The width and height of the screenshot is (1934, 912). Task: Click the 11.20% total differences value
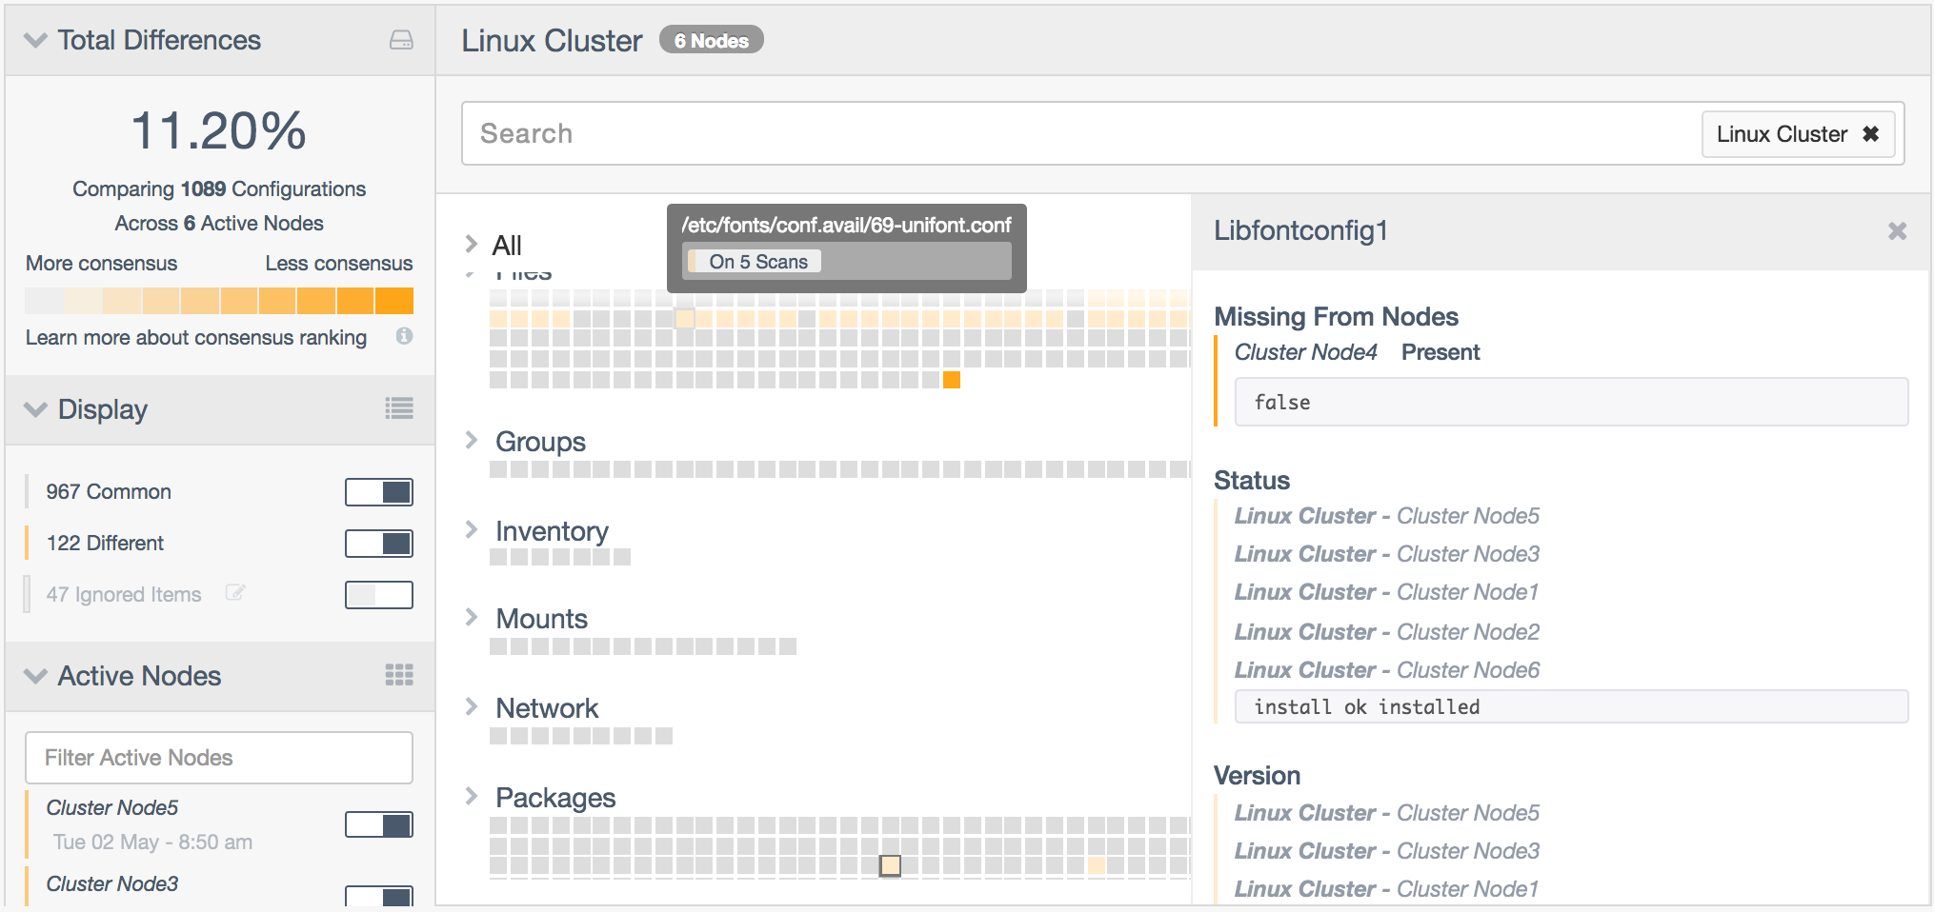[x=219, y=130]
